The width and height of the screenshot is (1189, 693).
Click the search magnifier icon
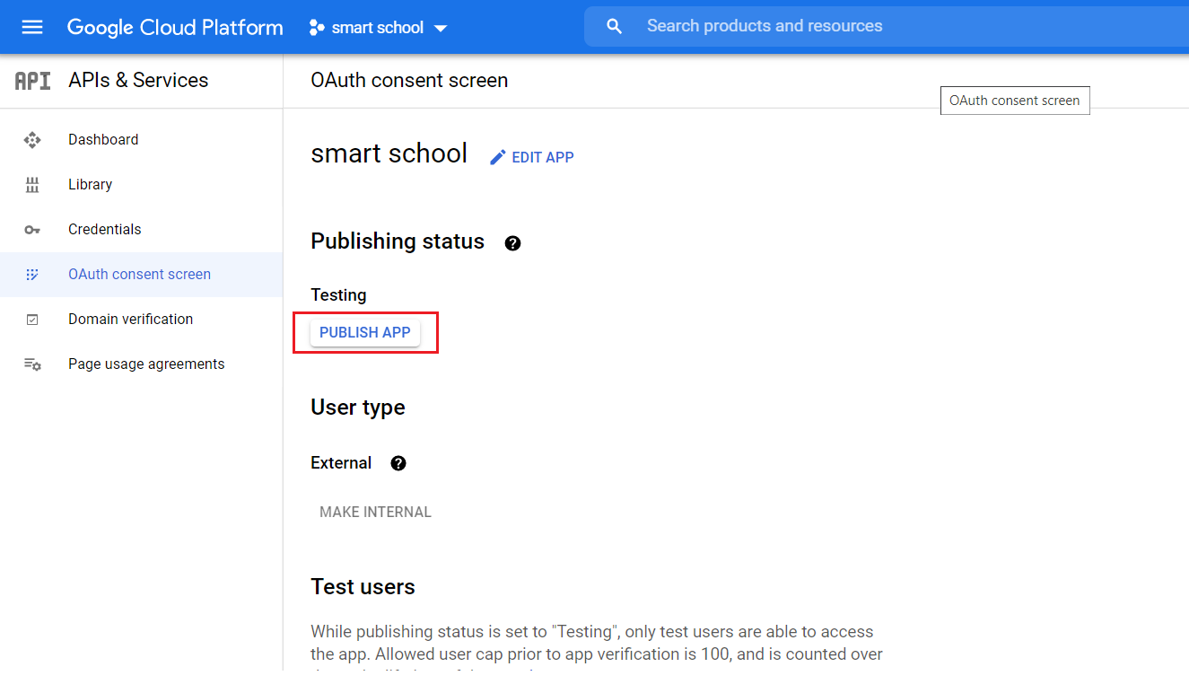tap(614, 26)
